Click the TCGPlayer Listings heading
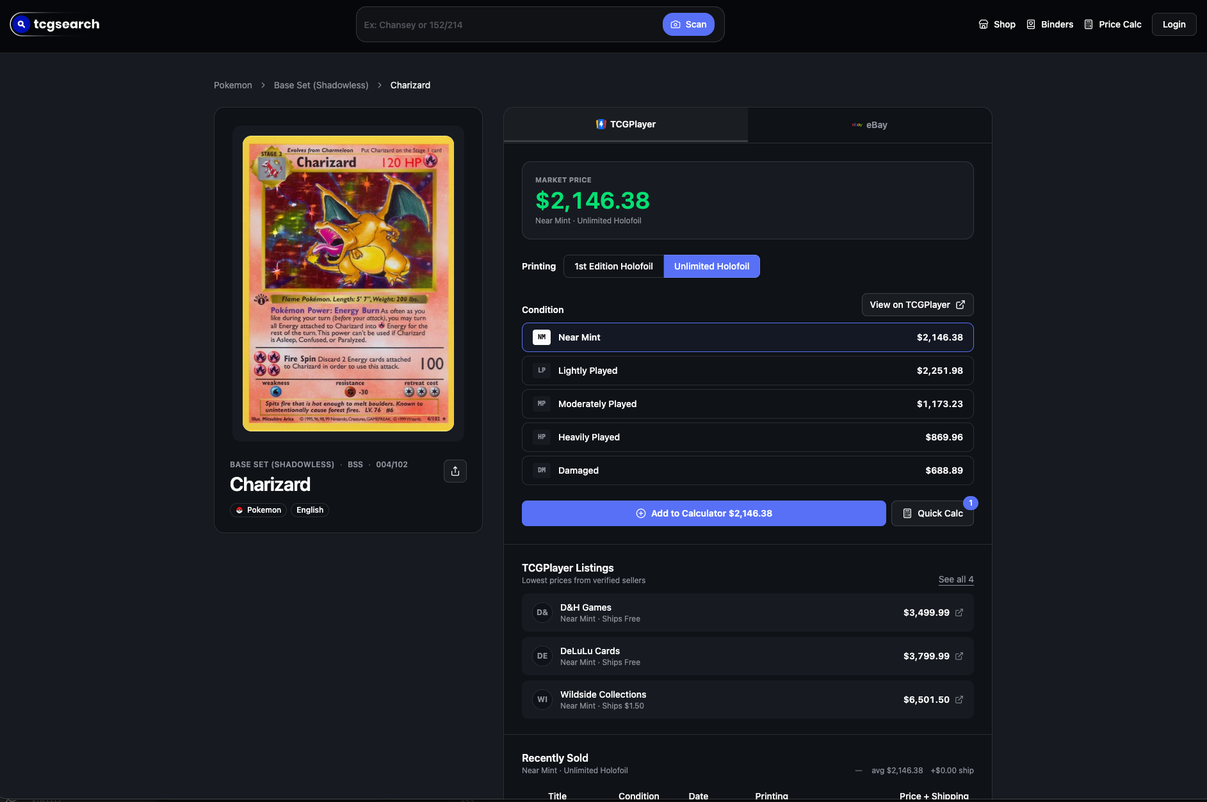Image resolution: width=1207 pixels, height=802 pixels. point(568,568)
